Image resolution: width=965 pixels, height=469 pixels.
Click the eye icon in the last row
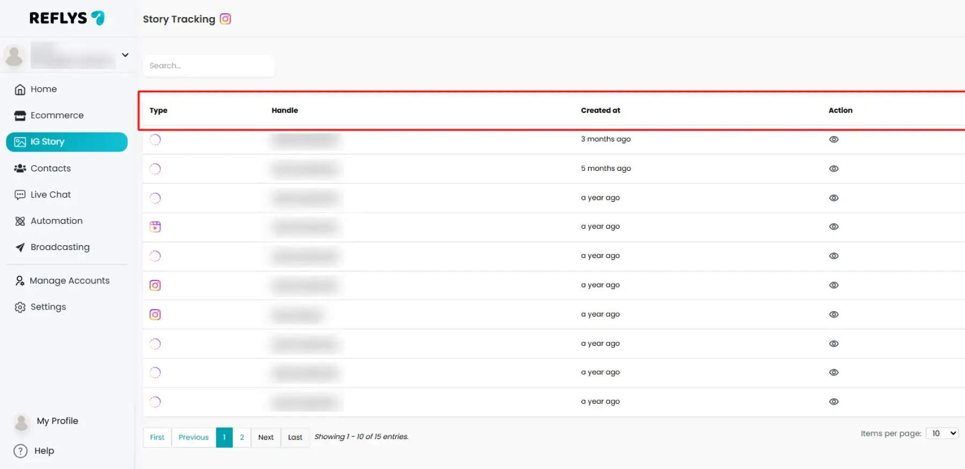pos(834,402)
